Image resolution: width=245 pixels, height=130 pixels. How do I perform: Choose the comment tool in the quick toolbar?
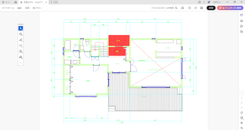(21, 34)
